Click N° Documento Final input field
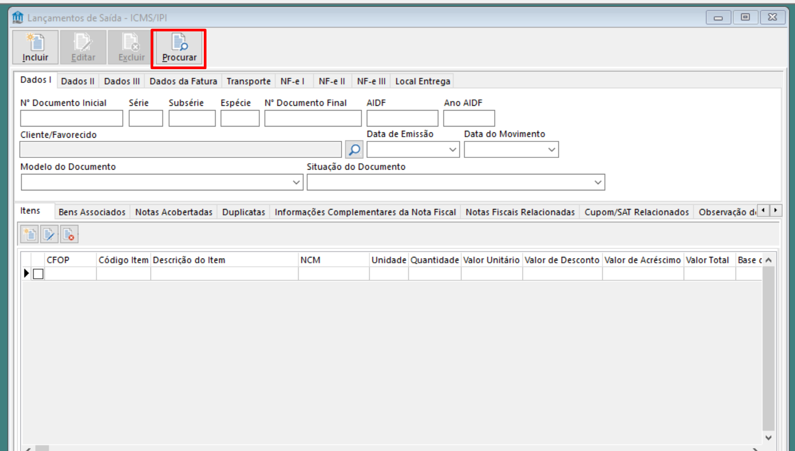The image size is (795, 451). click(x=313, y=118)
